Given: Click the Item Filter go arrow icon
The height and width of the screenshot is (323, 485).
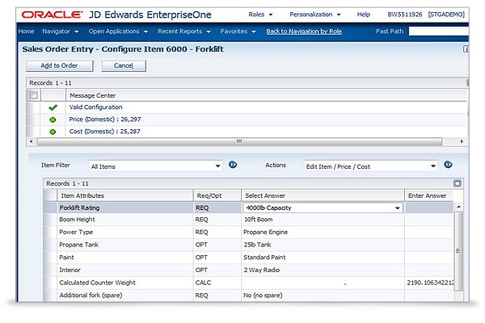Looking at the screenshot, I should [233, 166].
